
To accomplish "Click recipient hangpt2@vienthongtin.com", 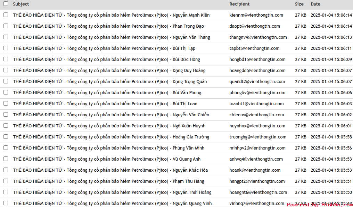I will tap(257, 181).
